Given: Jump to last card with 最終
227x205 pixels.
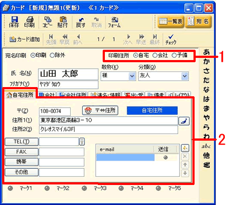Looking at the screenshot, I should (155, 39).
